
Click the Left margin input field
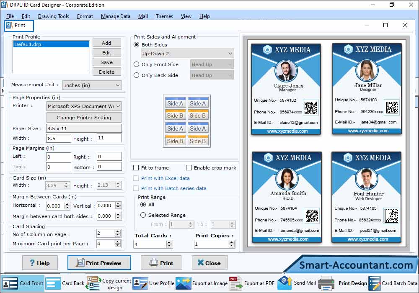59,157
